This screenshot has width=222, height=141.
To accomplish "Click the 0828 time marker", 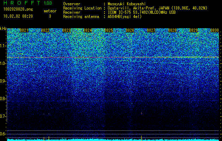I will (172, 30).
